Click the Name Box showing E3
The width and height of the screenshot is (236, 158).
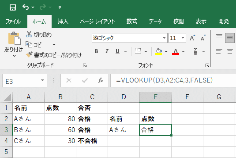[21, 81]
